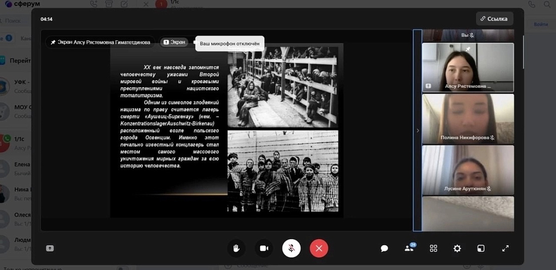The width and height of the screenshot is (556, 270).
Task: Start a phone call in background chat header
Action: (x=532, y=4)
